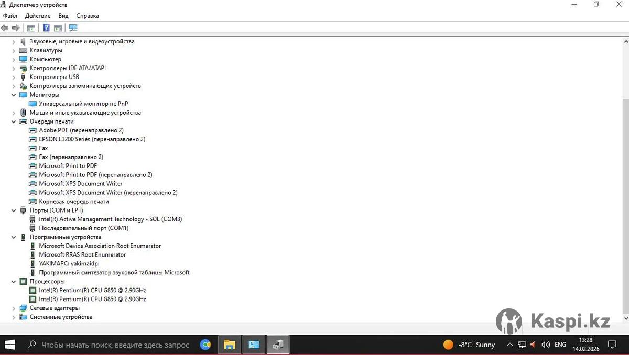
Task: Open the Действие menu
Action: [x=38, y=16]
